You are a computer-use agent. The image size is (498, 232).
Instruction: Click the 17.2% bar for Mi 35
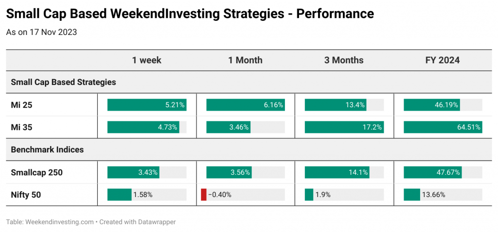coord(344,128)
